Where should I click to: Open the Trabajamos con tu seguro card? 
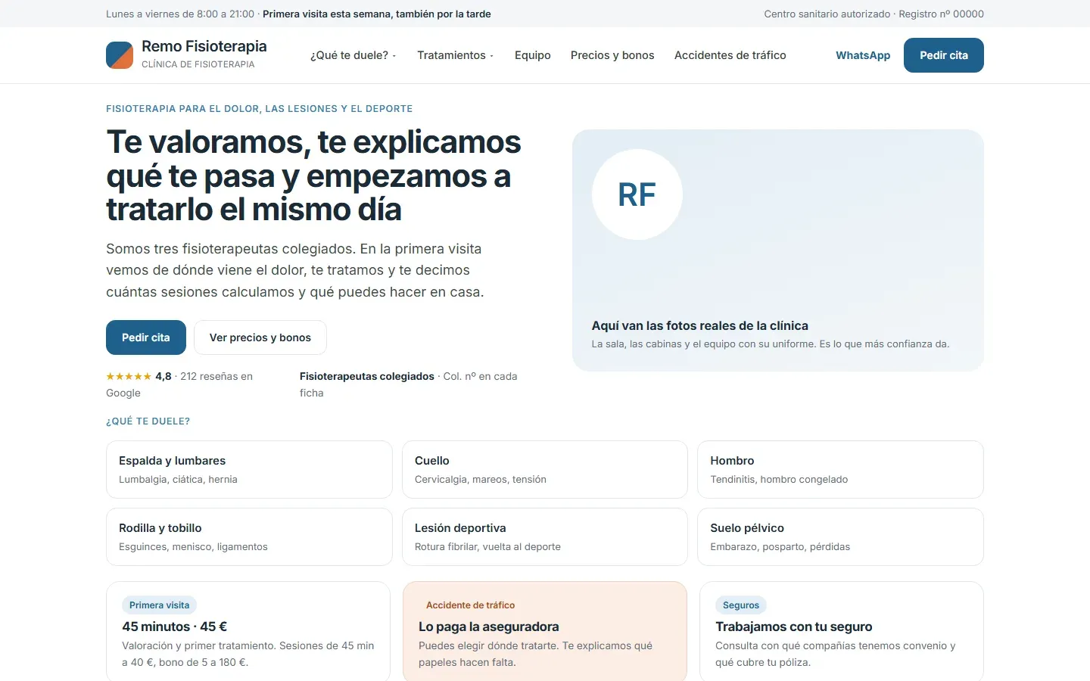(842, 631)
